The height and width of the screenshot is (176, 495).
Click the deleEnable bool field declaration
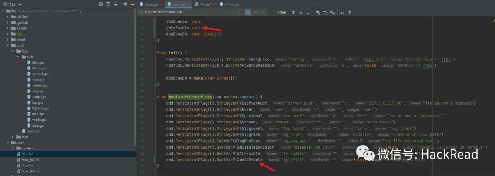(183, 28)
